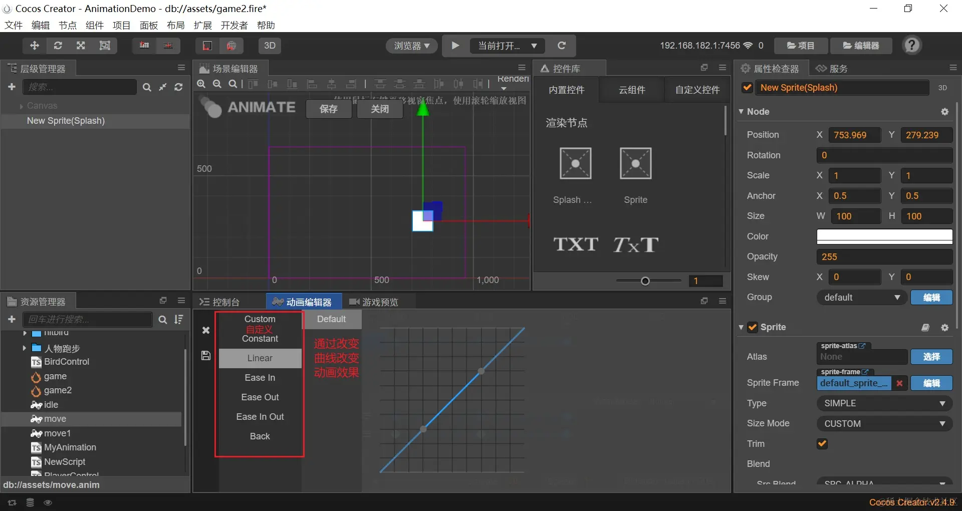Screen dimensions: 962x511
Task: Collapse the Sprite component section
Action: 741,327
